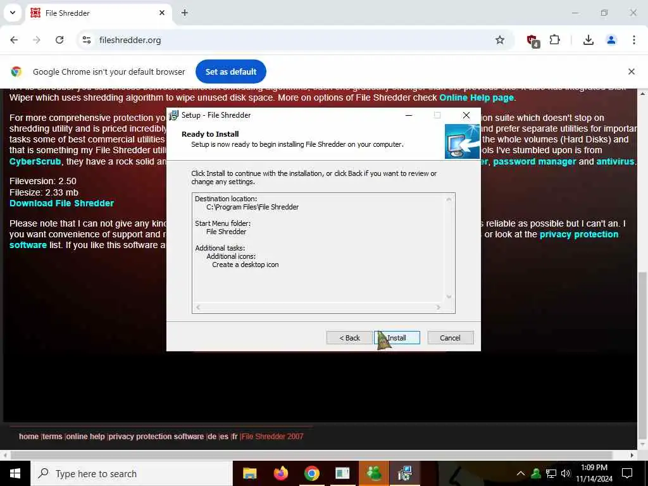Open the Online Help page link

(477, 97)
